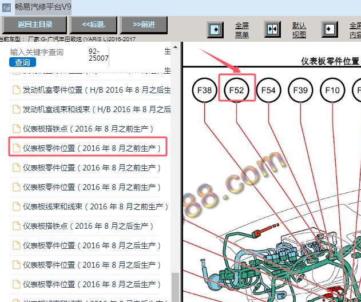Viewport: 361px width, 302px height.
Task: Click file icon beside 发动机室零件位置 entry
Action: click(17, 90)
